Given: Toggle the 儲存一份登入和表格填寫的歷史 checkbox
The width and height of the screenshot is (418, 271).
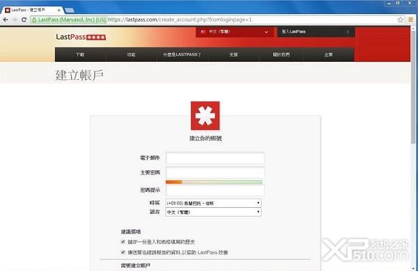Looking at the screenshot, I should click(x=123, y=242).
